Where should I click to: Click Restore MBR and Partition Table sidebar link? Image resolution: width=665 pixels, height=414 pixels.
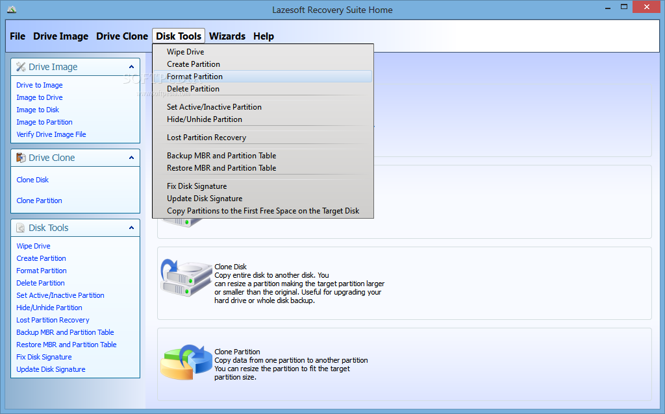click(67, 345)
